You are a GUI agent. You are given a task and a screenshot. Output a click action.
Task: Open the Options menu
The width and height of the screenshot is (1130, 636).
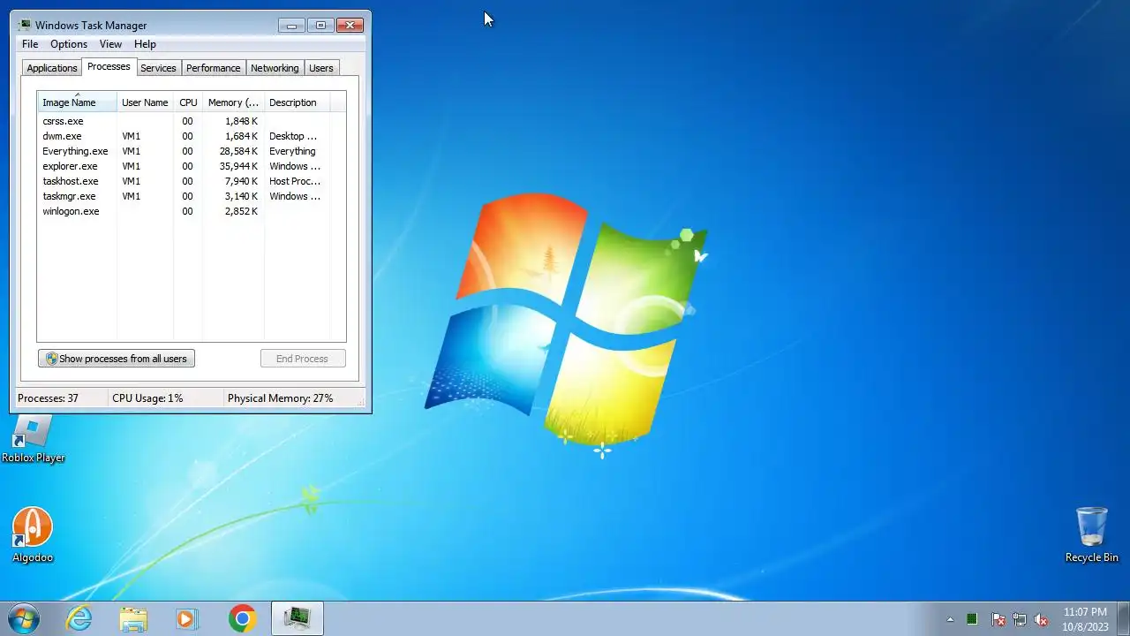pos(69,44)
